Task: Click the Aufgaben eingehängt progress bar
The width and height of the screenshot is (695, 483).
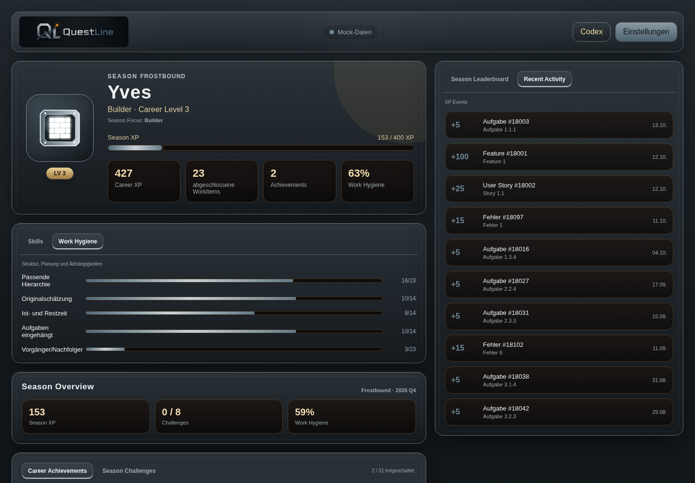Action: tap(234, 331)
